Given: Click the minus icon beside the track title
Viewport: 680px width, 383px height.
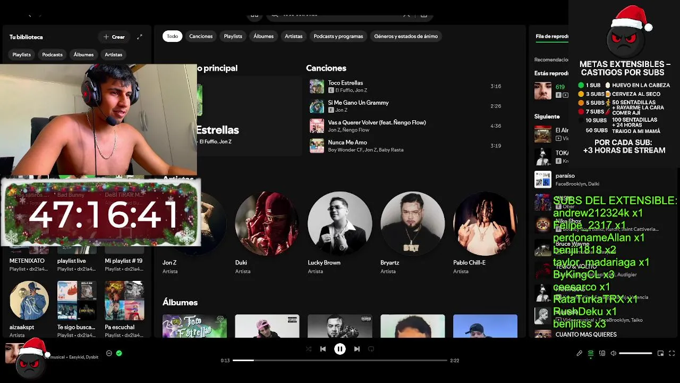Looking at the screenshot, I should 109,353.
